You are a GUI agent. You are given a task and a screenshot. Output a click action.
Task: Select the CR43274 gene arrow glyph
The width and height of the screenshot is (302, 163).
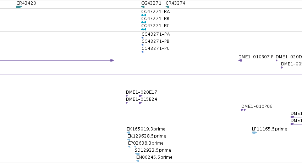pos(168,7)
